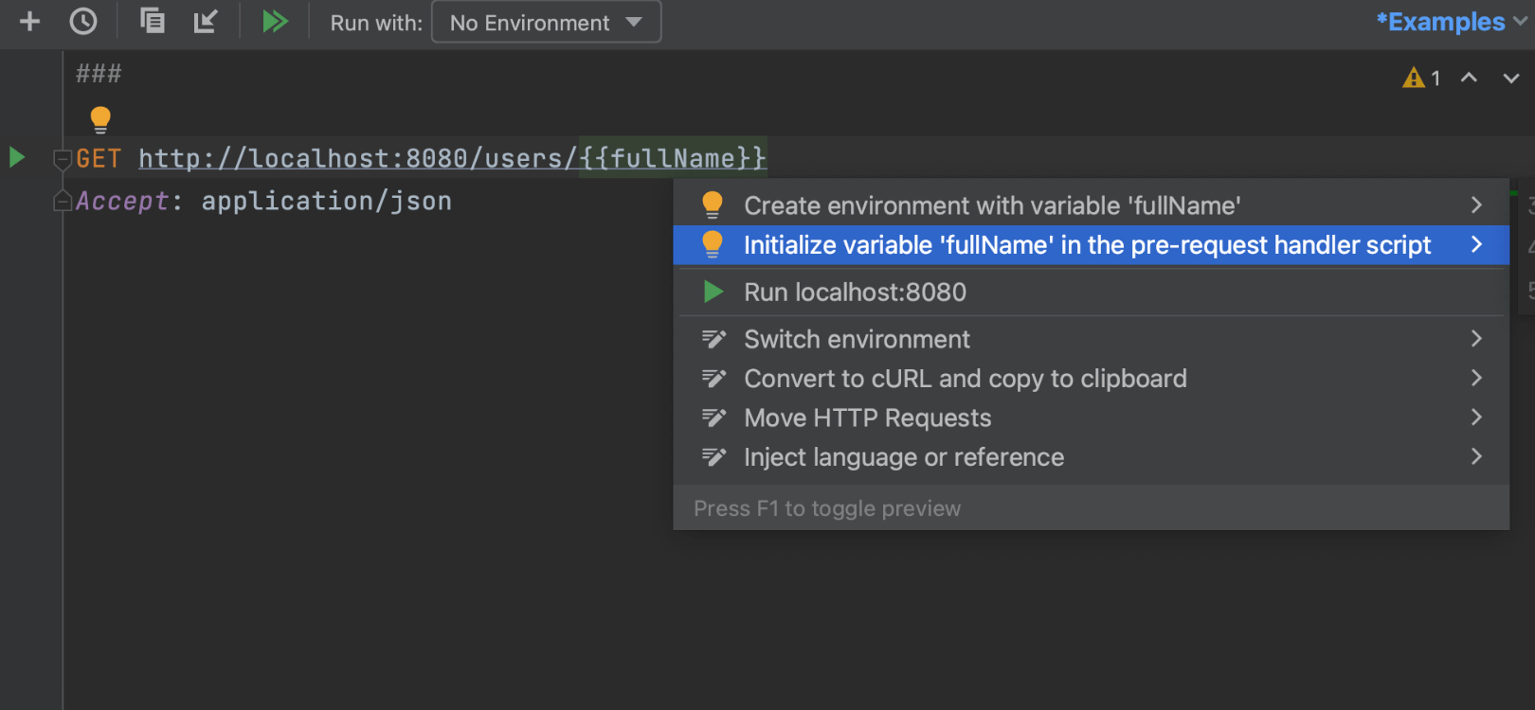
Task: Run all requests in file
Action: point(275,22)
